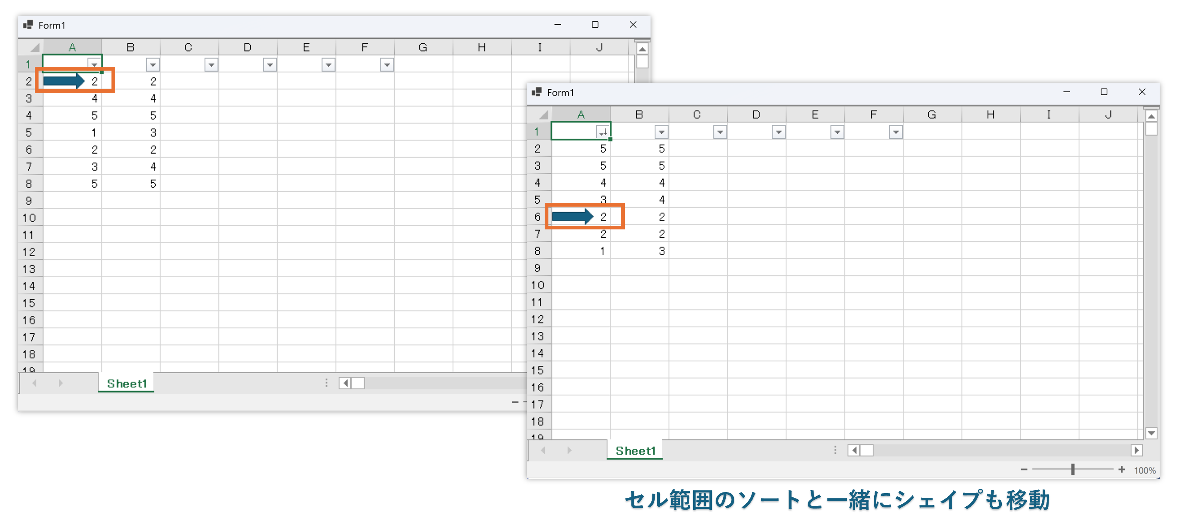Click cell B8 with value 3, front window
The height and width of the screenshot is (519, 1178).
639,251
